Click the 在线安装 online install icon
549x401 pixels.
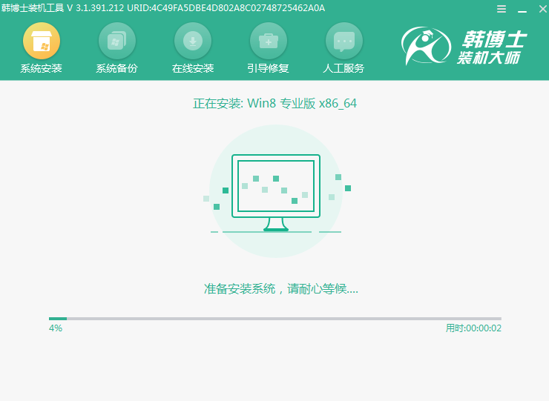coord(193,41)
